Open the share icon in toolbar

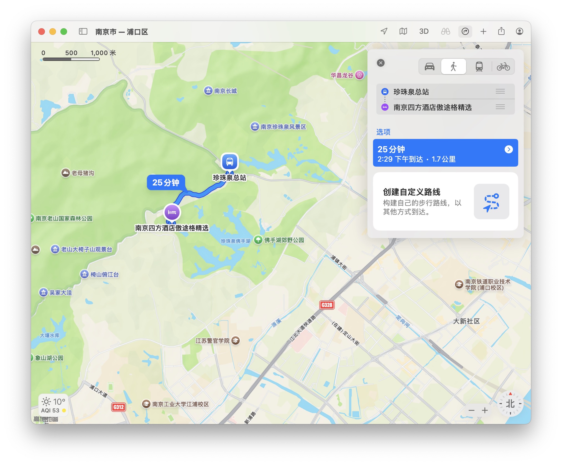pyautogui.click(x=501, y=31)
